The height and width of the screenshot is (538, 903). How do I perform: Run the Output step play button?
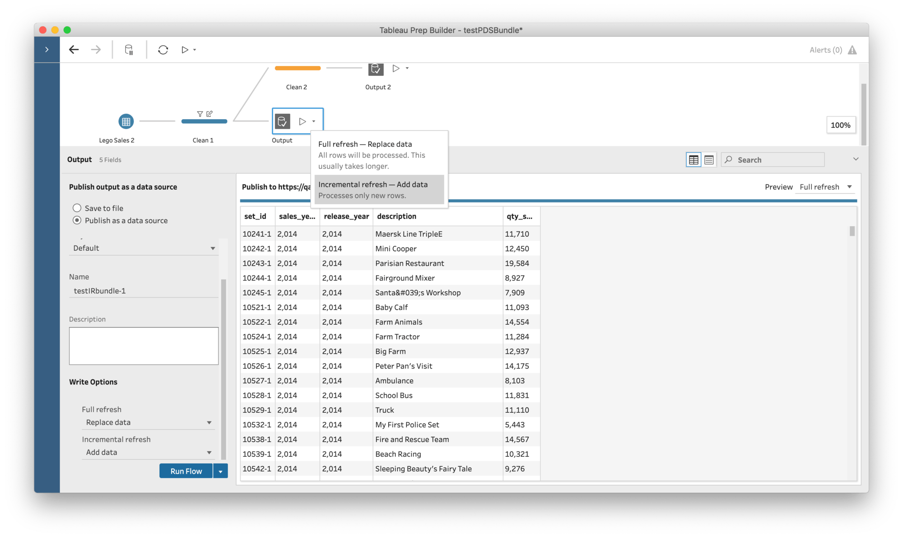[303, 121]
